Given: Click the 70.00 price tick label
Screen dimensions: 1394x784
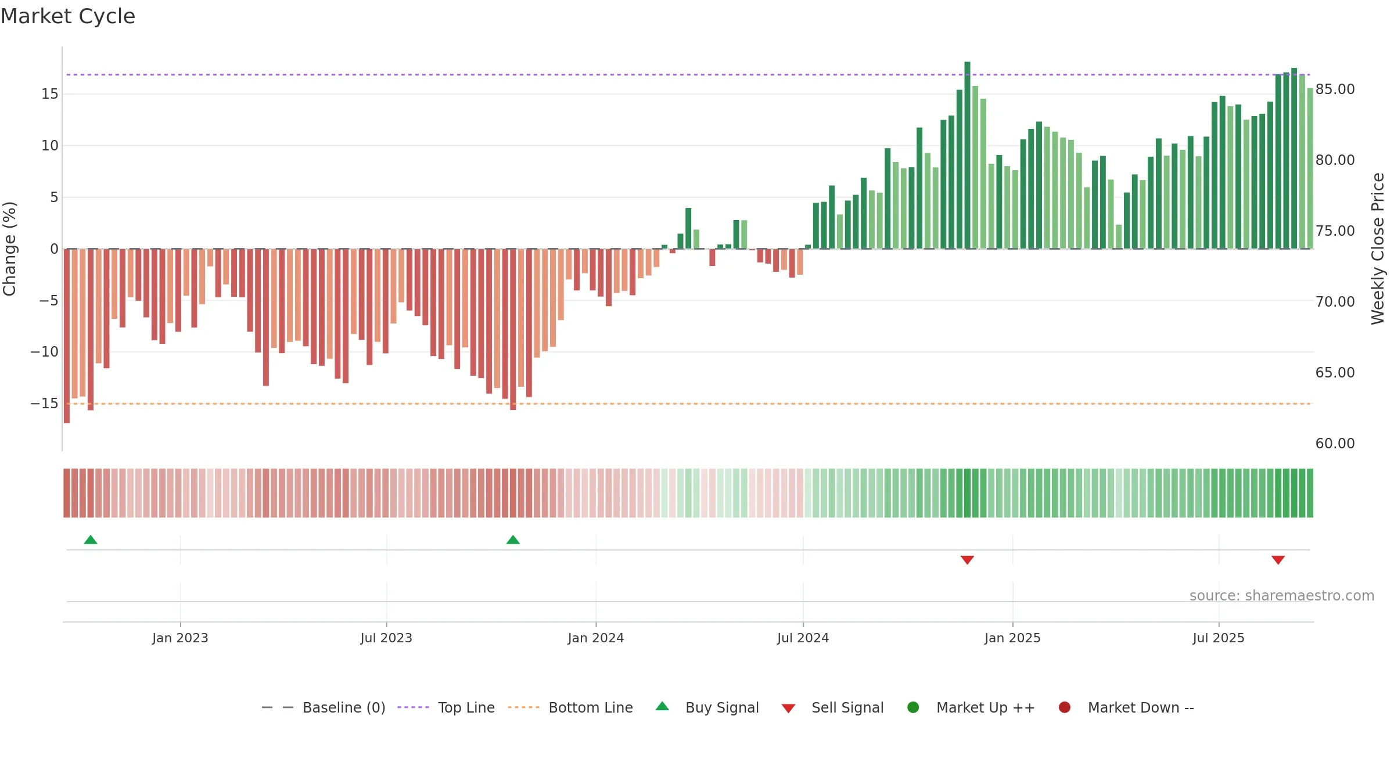Looking at the screenshot, I should click(x=1335, y=301).
